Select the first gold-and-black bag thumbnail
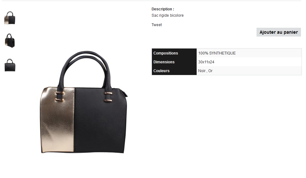The width and height of the screenshot is (306, 178). [10, 18]
